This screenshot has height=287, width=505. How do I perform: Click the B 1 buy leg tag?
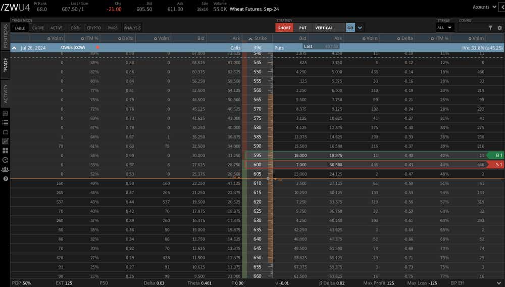495,155
